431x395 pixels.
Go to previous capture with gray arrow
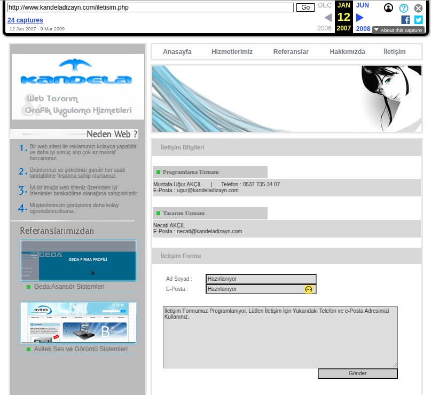pyautogui.click(x=327, y=17)
